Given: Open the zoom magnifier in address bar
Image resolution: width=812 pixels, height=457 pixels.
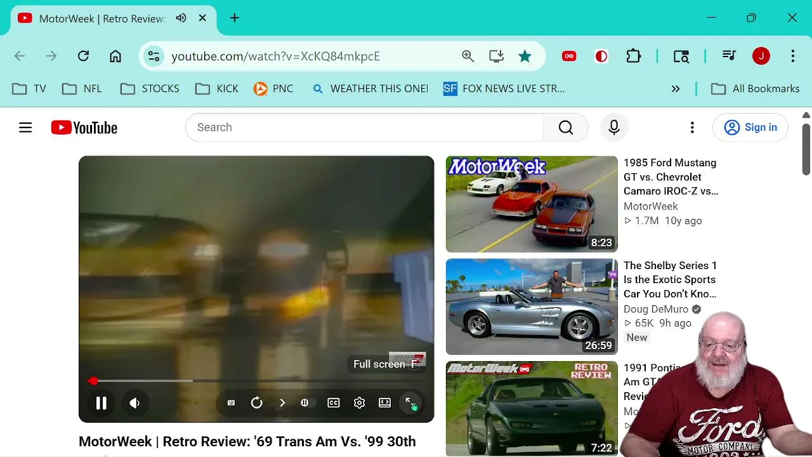Looking at the screenshot, I should point(468,56).
